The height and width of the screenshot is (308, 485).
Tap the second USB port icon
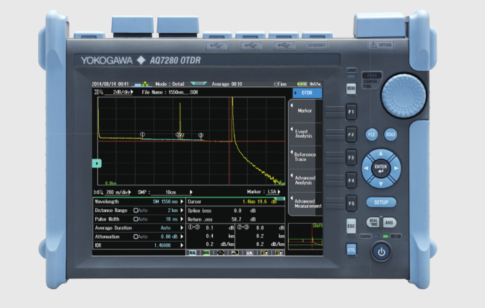click(250, 45)
